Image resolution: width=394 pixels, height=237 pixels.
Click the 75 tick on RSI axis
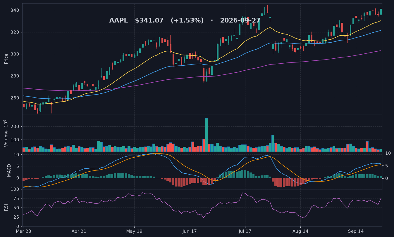(16, 198)
